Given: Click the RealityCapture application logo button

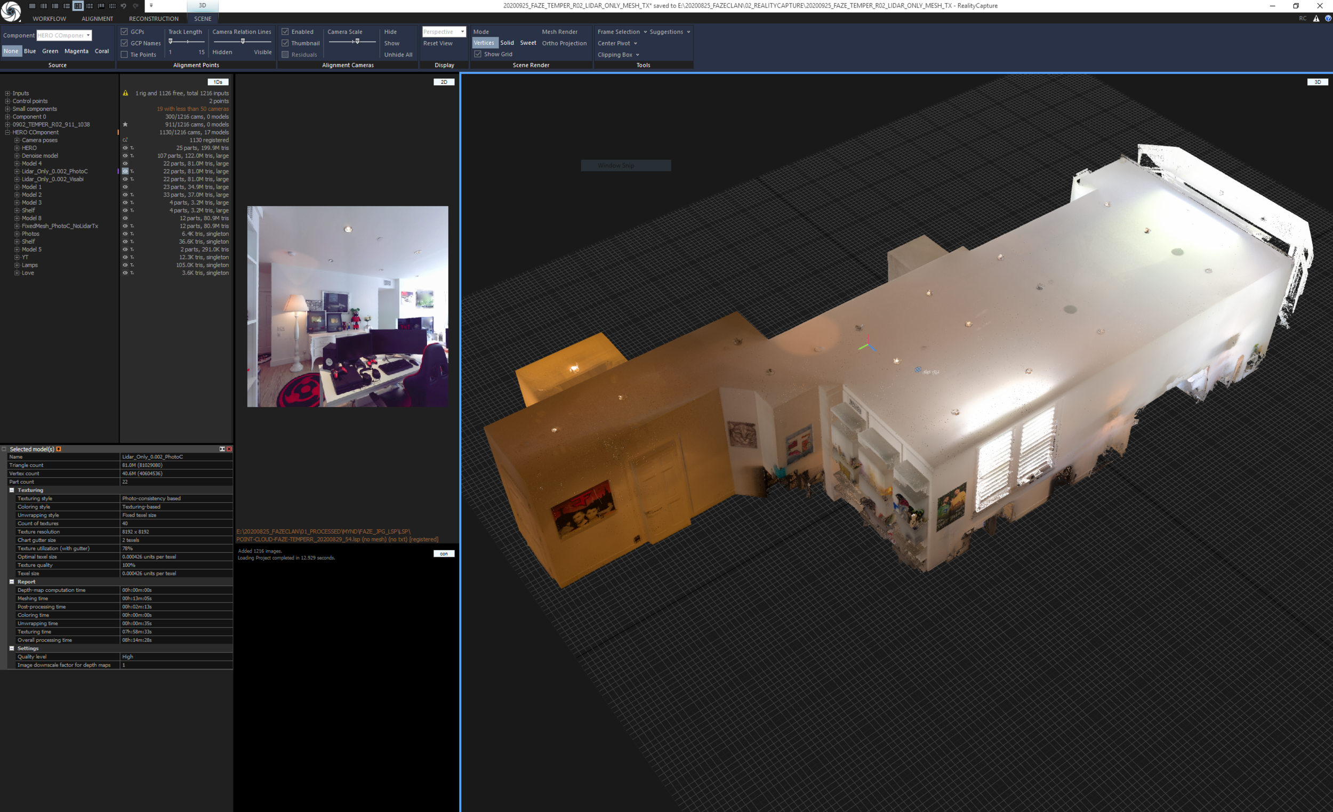Looking at the screenshot, I should [x=10, y=11].
